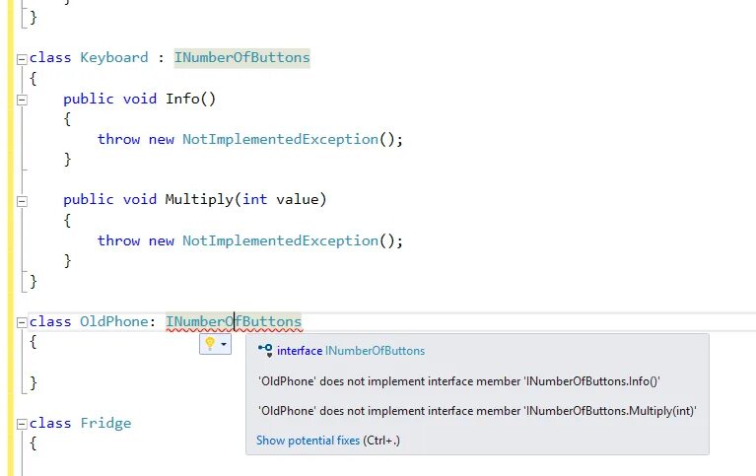Viewport: 756px width, 476px height.
Task: Click the Multiply(int) missing member error message
Action: point(477,411)
